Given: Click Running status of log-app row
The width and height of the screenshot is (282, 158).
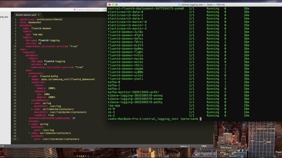Looking at the screenshot, I should tap(213, 105).
